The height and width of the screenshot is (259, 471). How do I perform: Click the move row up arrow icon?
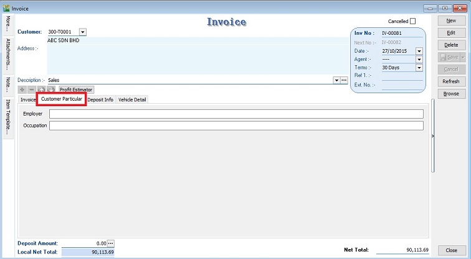(42, 89)
